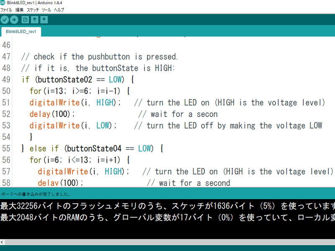
Task: Click the Upload arrow icon
Action: (x=14, y=20)
